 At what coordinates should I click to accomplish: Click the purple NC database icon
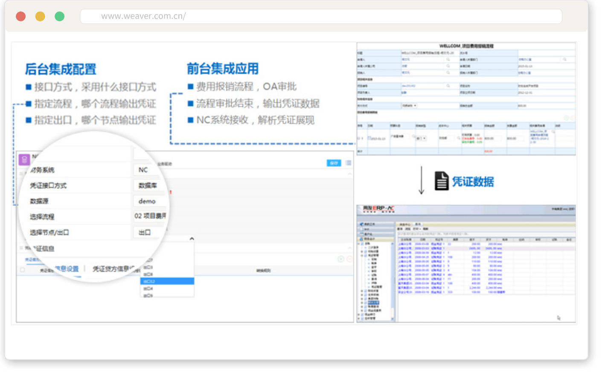(24, 160)
